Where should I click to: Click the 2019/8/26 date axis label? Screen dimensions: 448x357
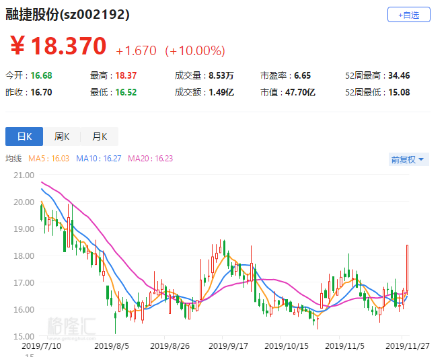(x=170, y=346)
